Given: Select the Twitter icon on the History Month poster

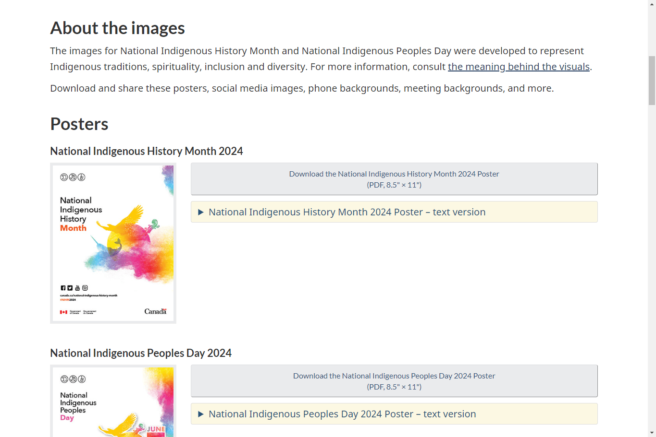Looking at the screenshot, I should coord(70,287).
